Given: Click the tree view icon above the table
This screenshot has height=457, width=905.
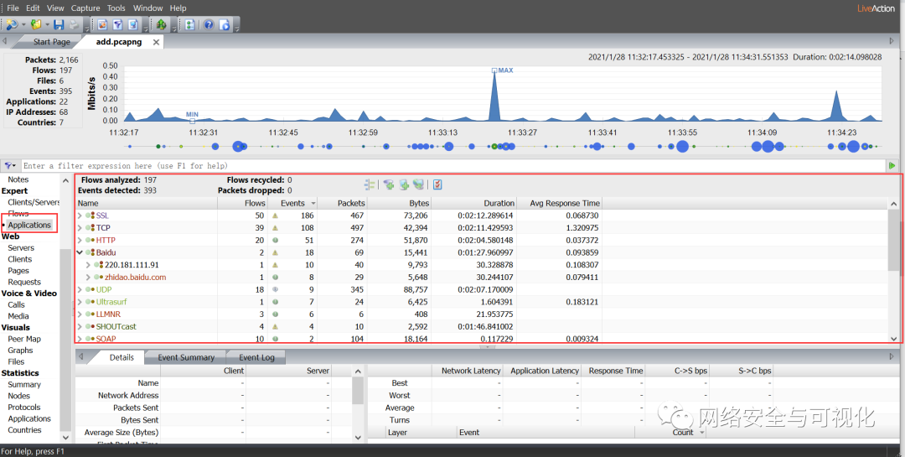Looking at the screenshot, I should (370, 184).
